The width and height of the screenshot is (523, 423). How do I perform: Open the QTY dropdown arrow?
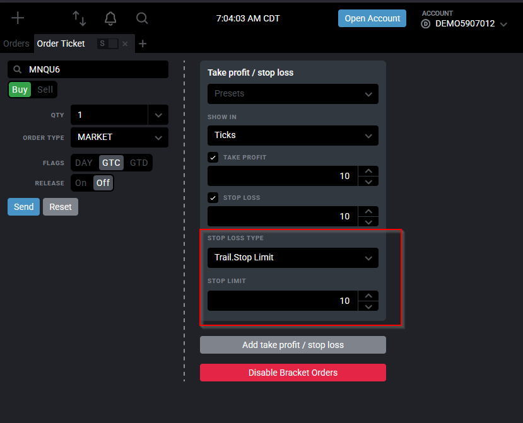click(158, 115)
